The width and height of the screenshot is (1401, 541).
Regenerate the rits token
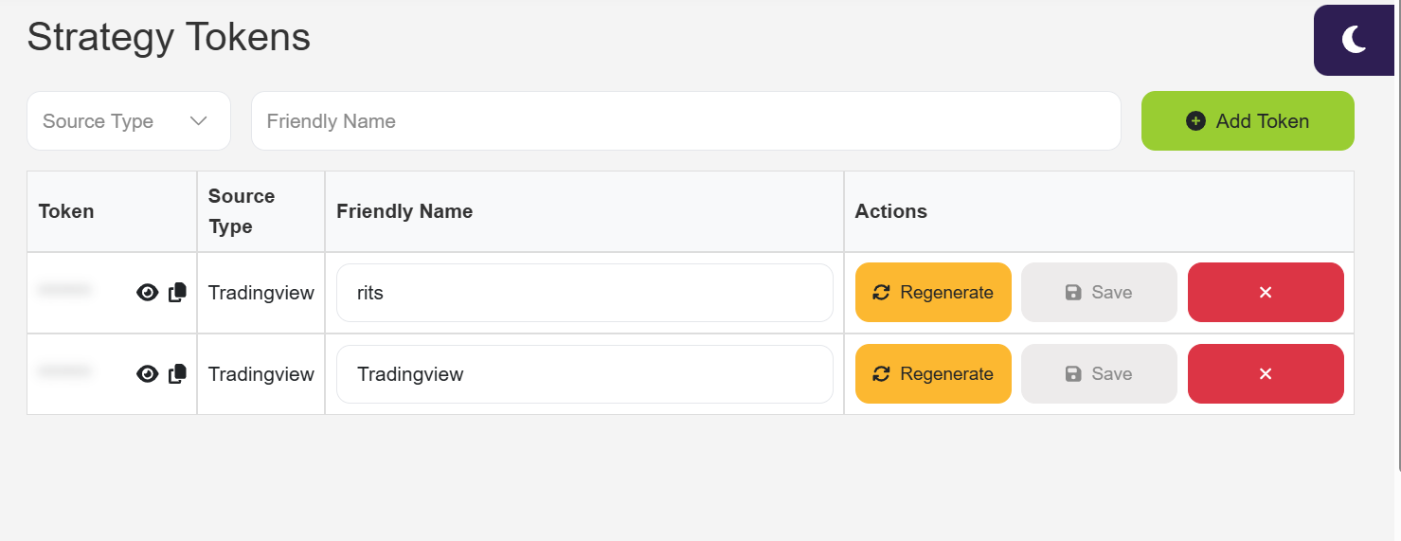point(933,293)
